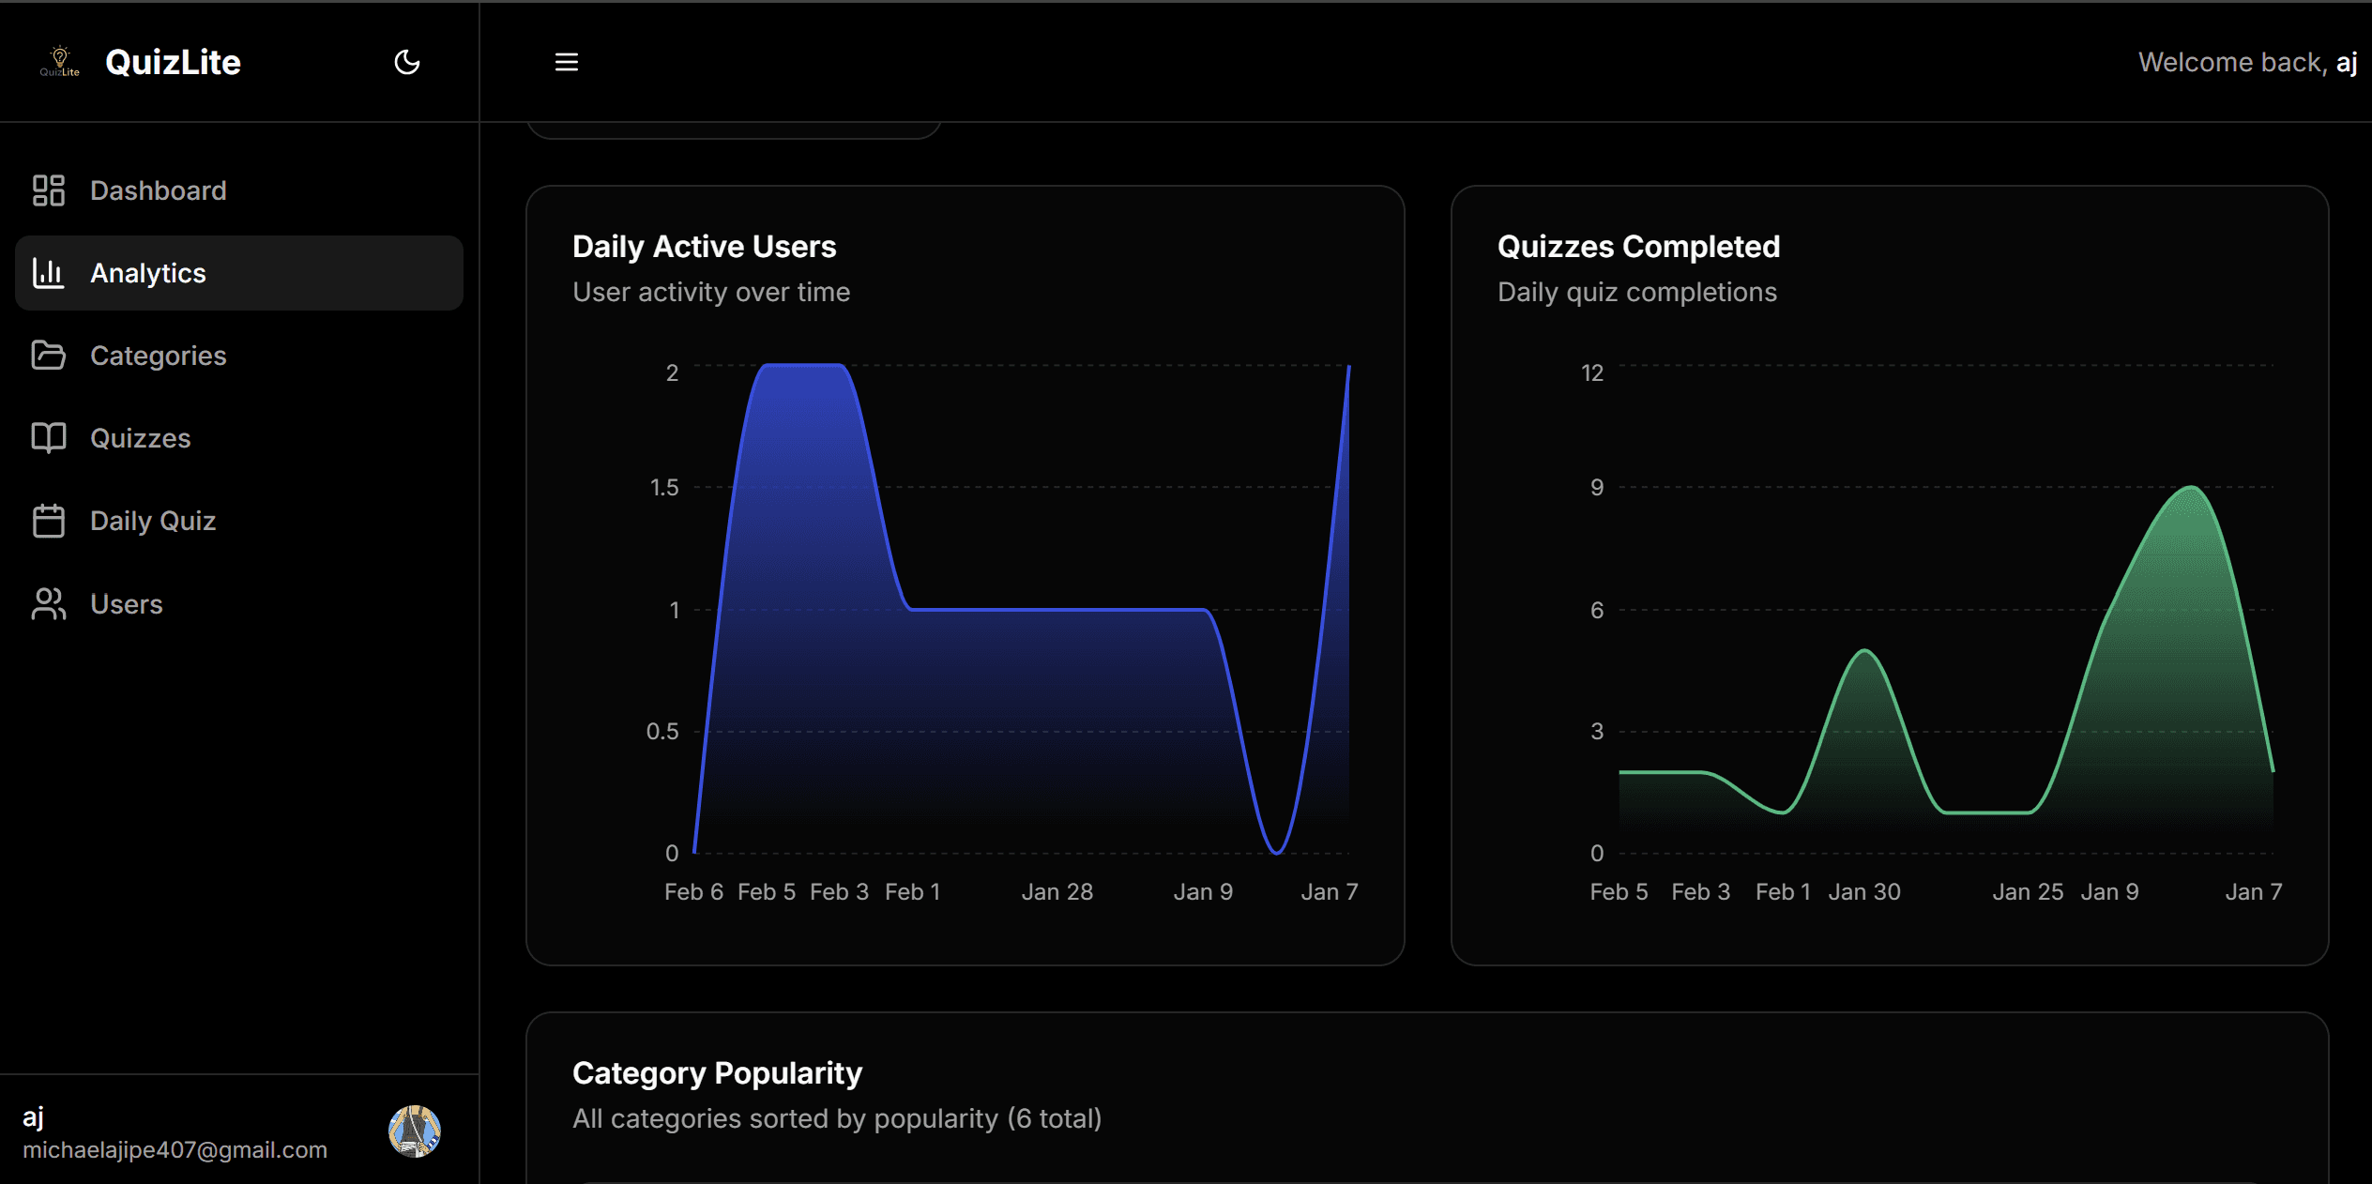
Task: Collapse sidebar with the hamburger menu icon
Action: 566,62
